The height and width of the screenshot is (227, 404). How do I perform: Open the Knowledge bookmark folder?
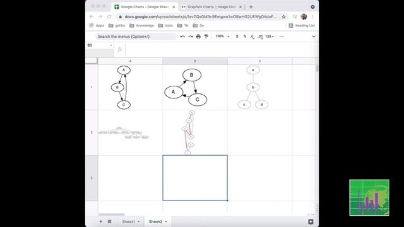coord(141,25)
